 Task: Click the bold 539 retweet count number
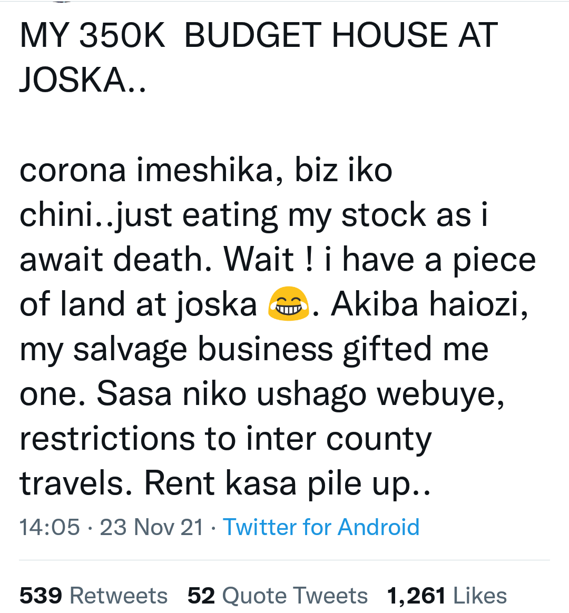pos(41,596)
